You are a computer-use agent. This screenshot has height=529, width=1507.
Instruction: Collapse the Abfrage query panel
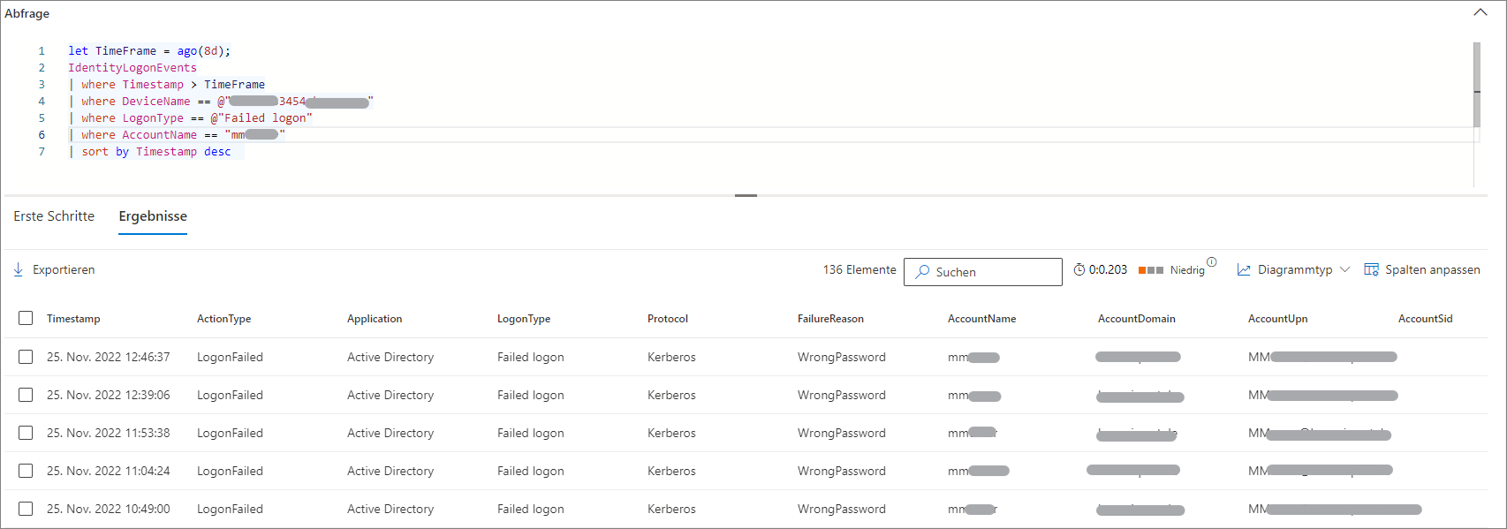coord(1480,12)
